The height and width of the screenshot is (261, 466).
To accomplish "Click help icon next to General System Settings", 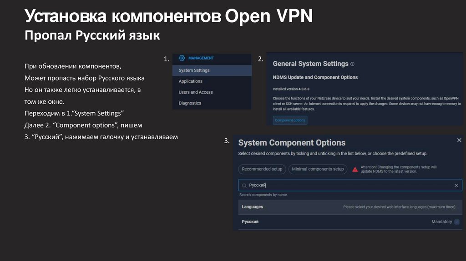I will 352,64.
